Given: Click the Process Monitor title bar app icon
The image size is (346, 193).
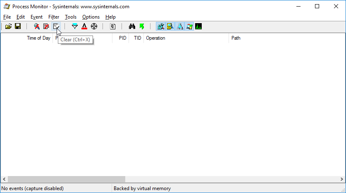Looking at the screenshot, I should [x=7, y=6].
